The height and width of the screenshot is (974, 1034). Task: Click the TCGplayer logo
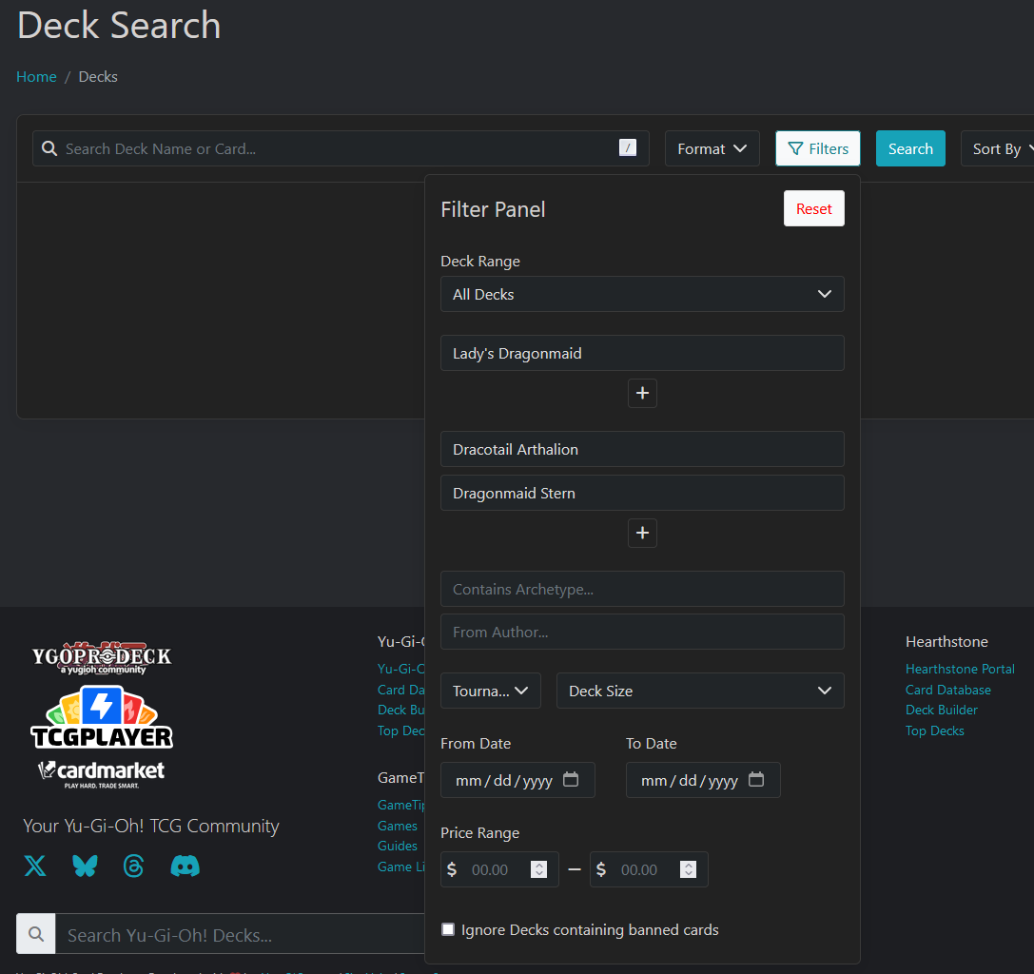coord(102,717)
